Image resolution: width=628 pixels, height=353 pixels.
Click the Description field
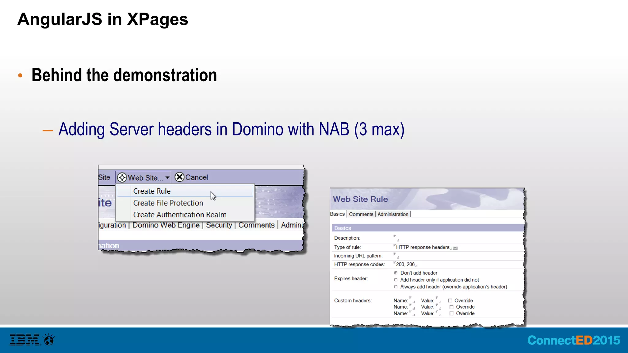396,238
